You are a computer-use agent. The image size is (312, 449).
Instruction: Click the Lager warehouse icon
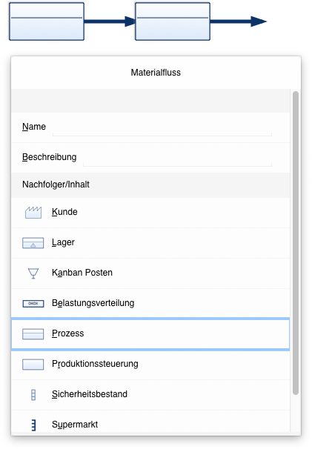click(x=33, y=243)
